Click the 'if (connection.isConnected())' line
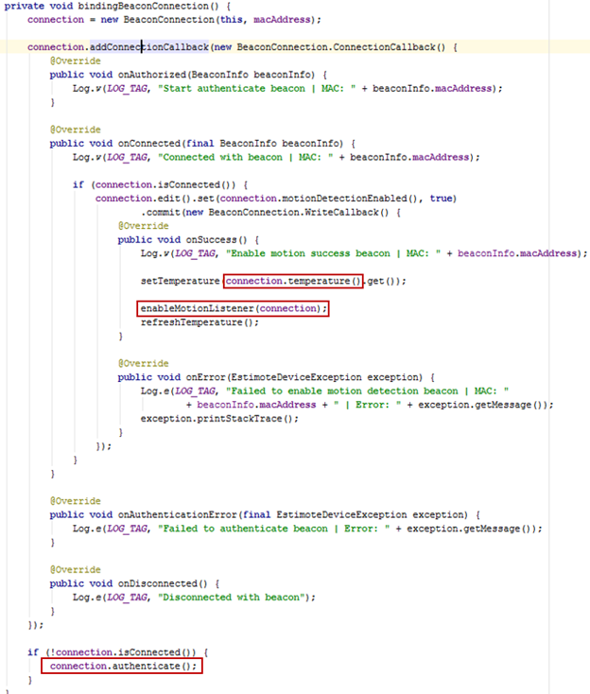The height and width of the screenshot is (694, 590). 160,184
